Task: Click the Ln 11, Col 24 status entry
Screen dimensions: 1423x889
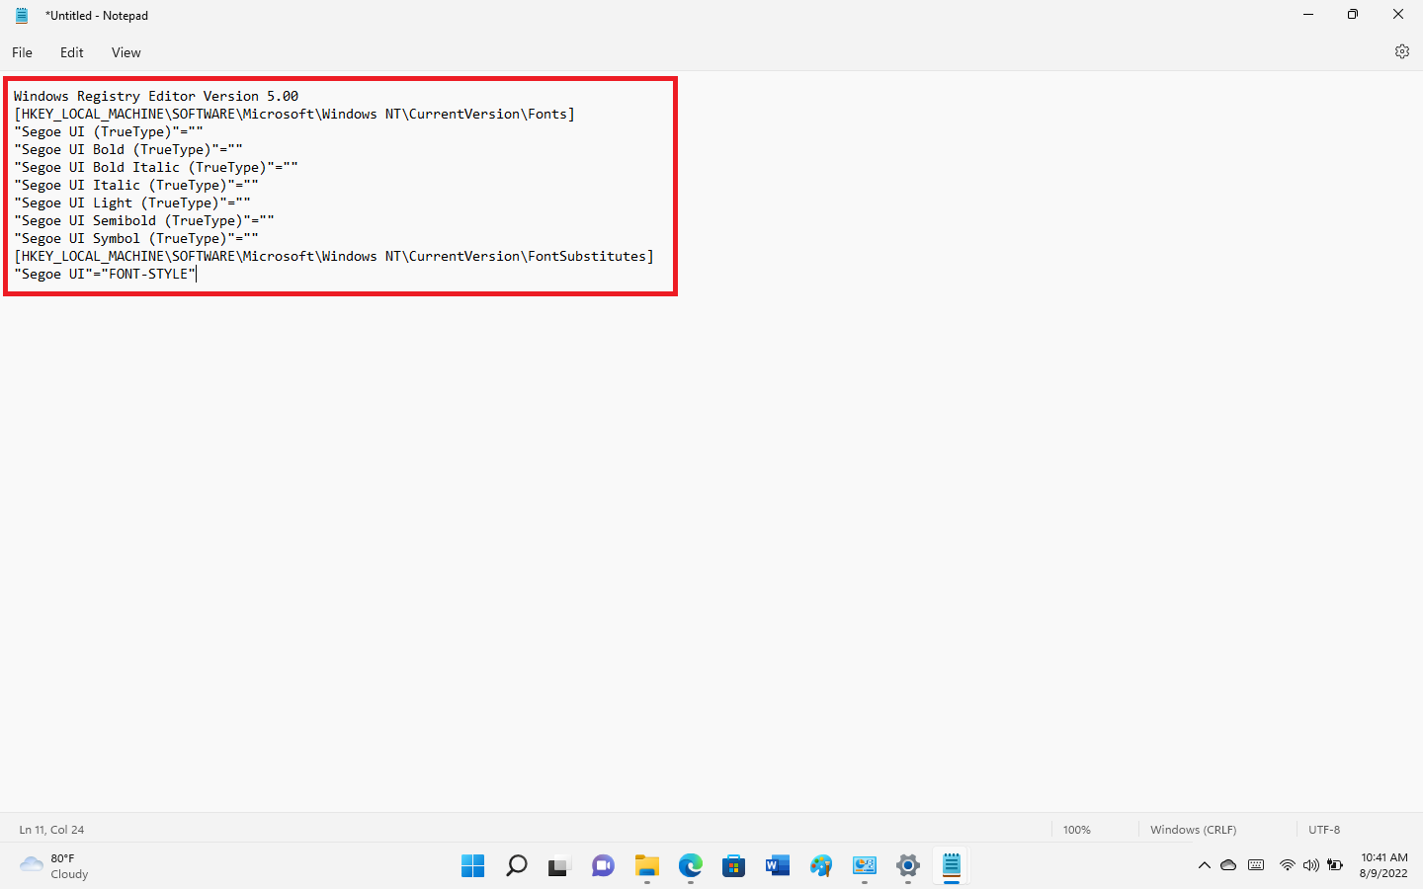Action: [x=51, y=830]
